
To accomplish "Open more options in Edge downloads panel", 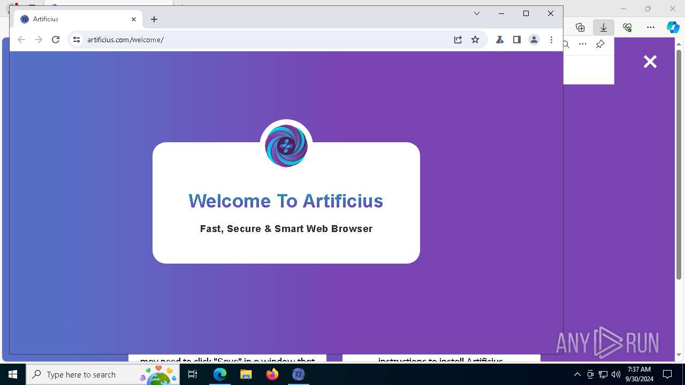I will (583, 44).
